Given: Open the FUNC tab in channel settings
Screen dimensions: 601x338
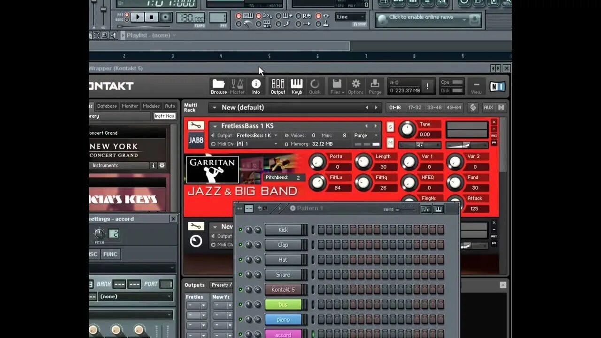Looking at the screenshot, I should coord(110,254).
